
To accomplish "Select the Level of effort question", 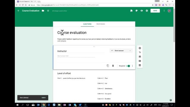I will 64,73.
